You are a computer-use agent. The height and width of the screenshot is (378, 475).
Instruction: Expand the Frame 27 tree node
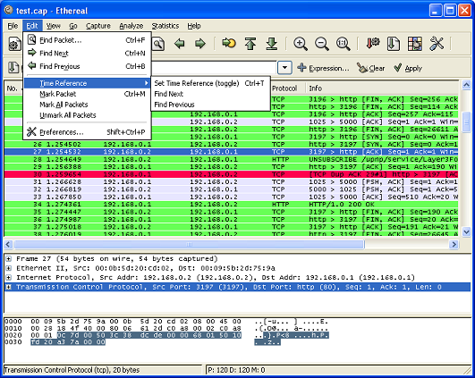9,259
